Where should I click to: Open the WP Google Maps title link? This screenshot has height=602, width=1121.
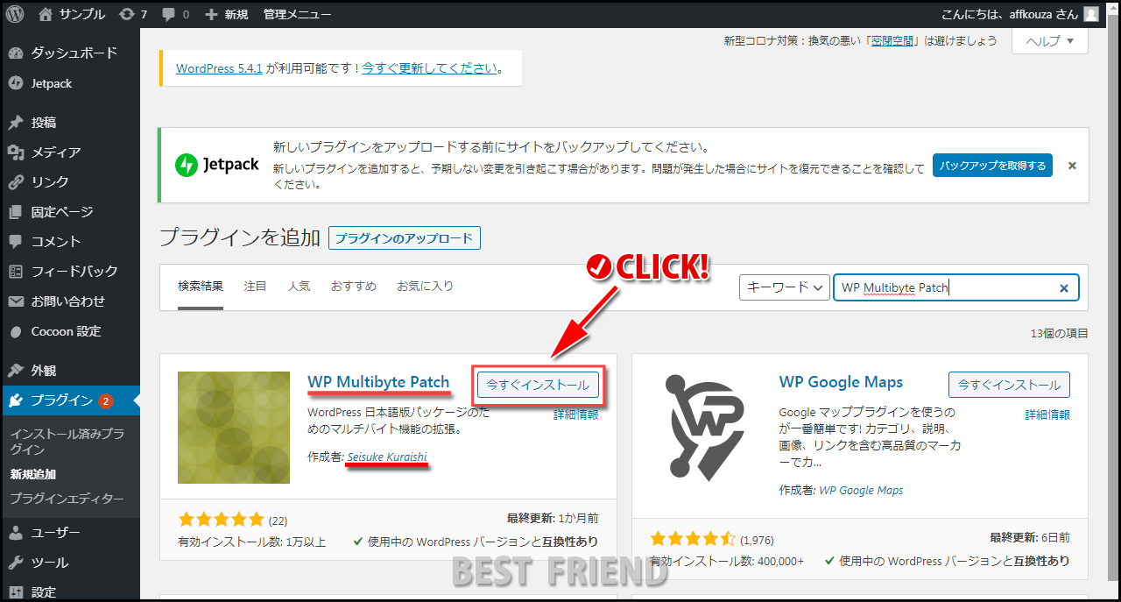841,382
